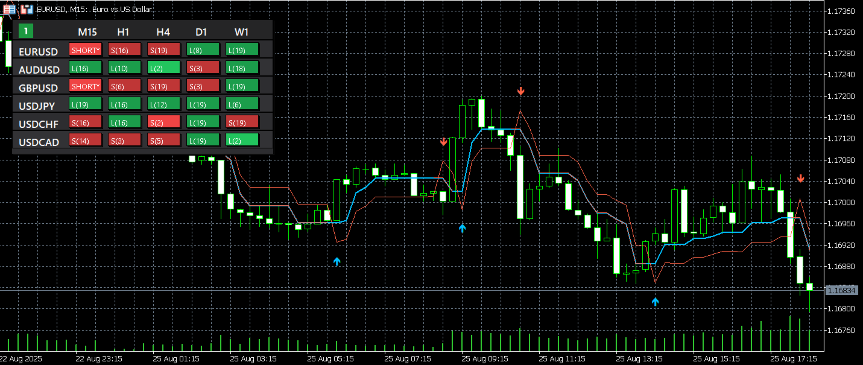Select the USDJPY symbol label in the dashboard
Viewport: 863px width, 365px height.
[x=37, y=106]
